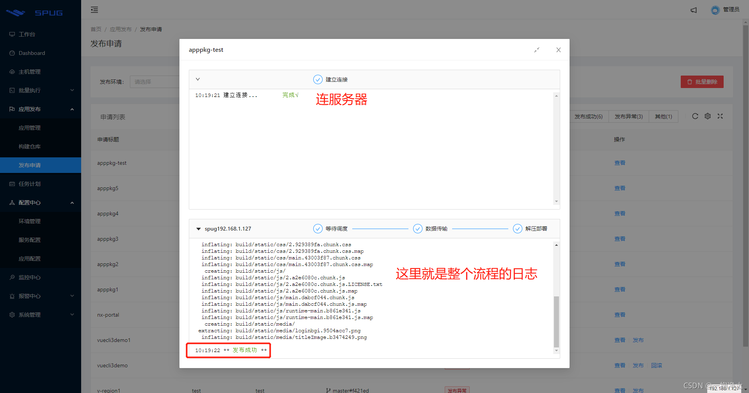
Task: Open announcements via the megaphone icon
Action: pos(694,10)
